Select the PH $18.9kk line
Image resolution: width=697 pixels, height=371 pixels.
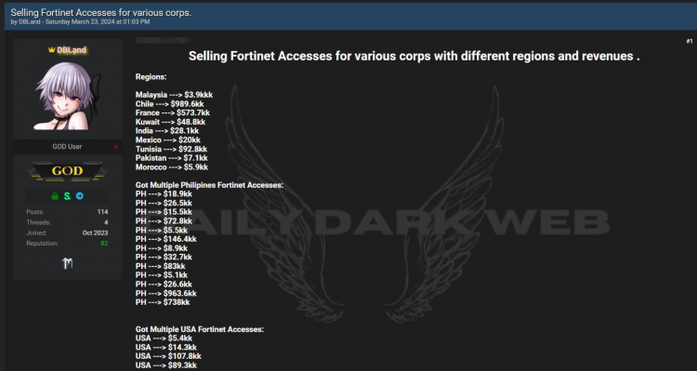pos(164,194)
